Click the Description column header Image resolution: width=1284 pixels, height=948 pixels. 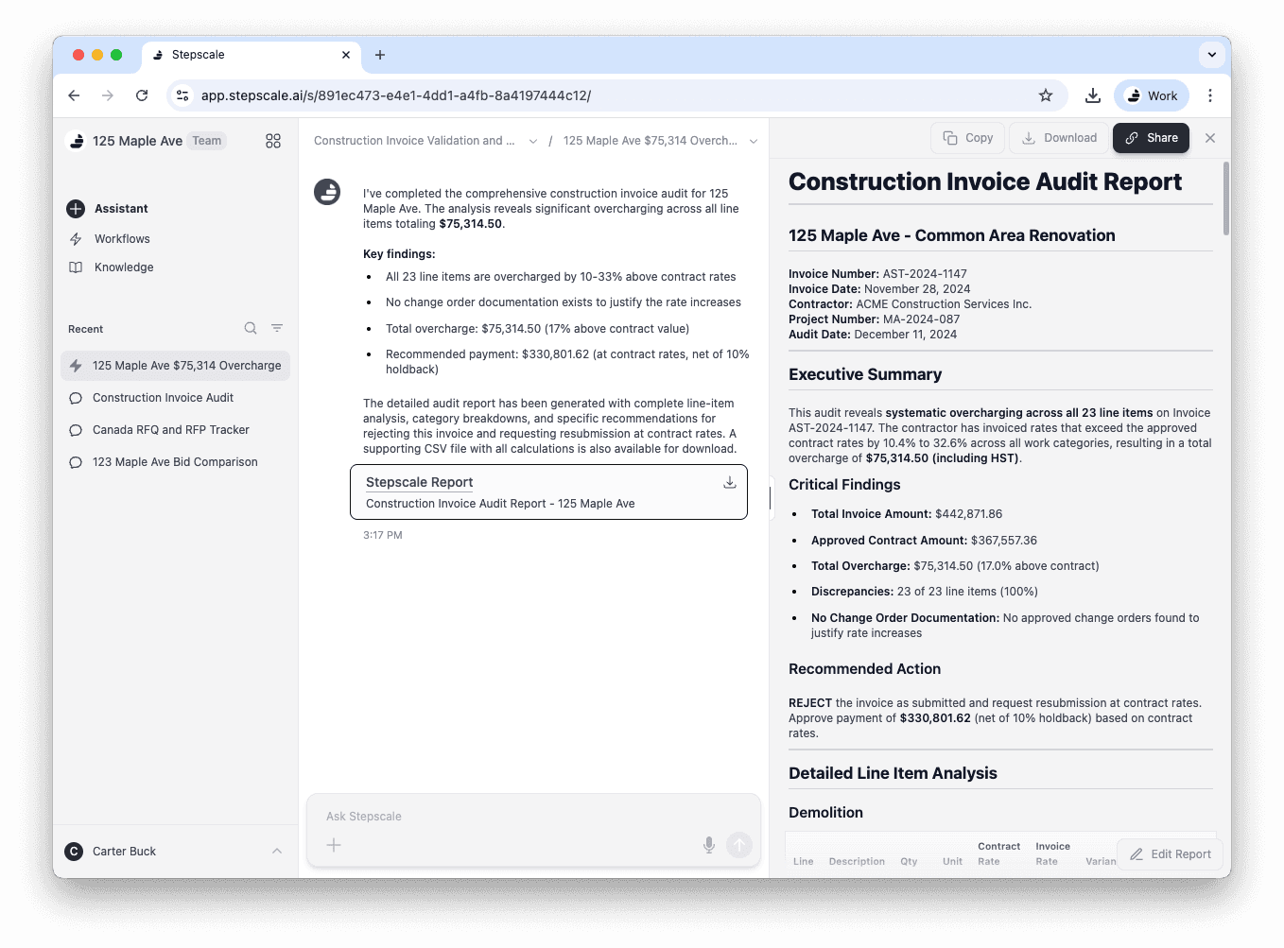(857, 862)
